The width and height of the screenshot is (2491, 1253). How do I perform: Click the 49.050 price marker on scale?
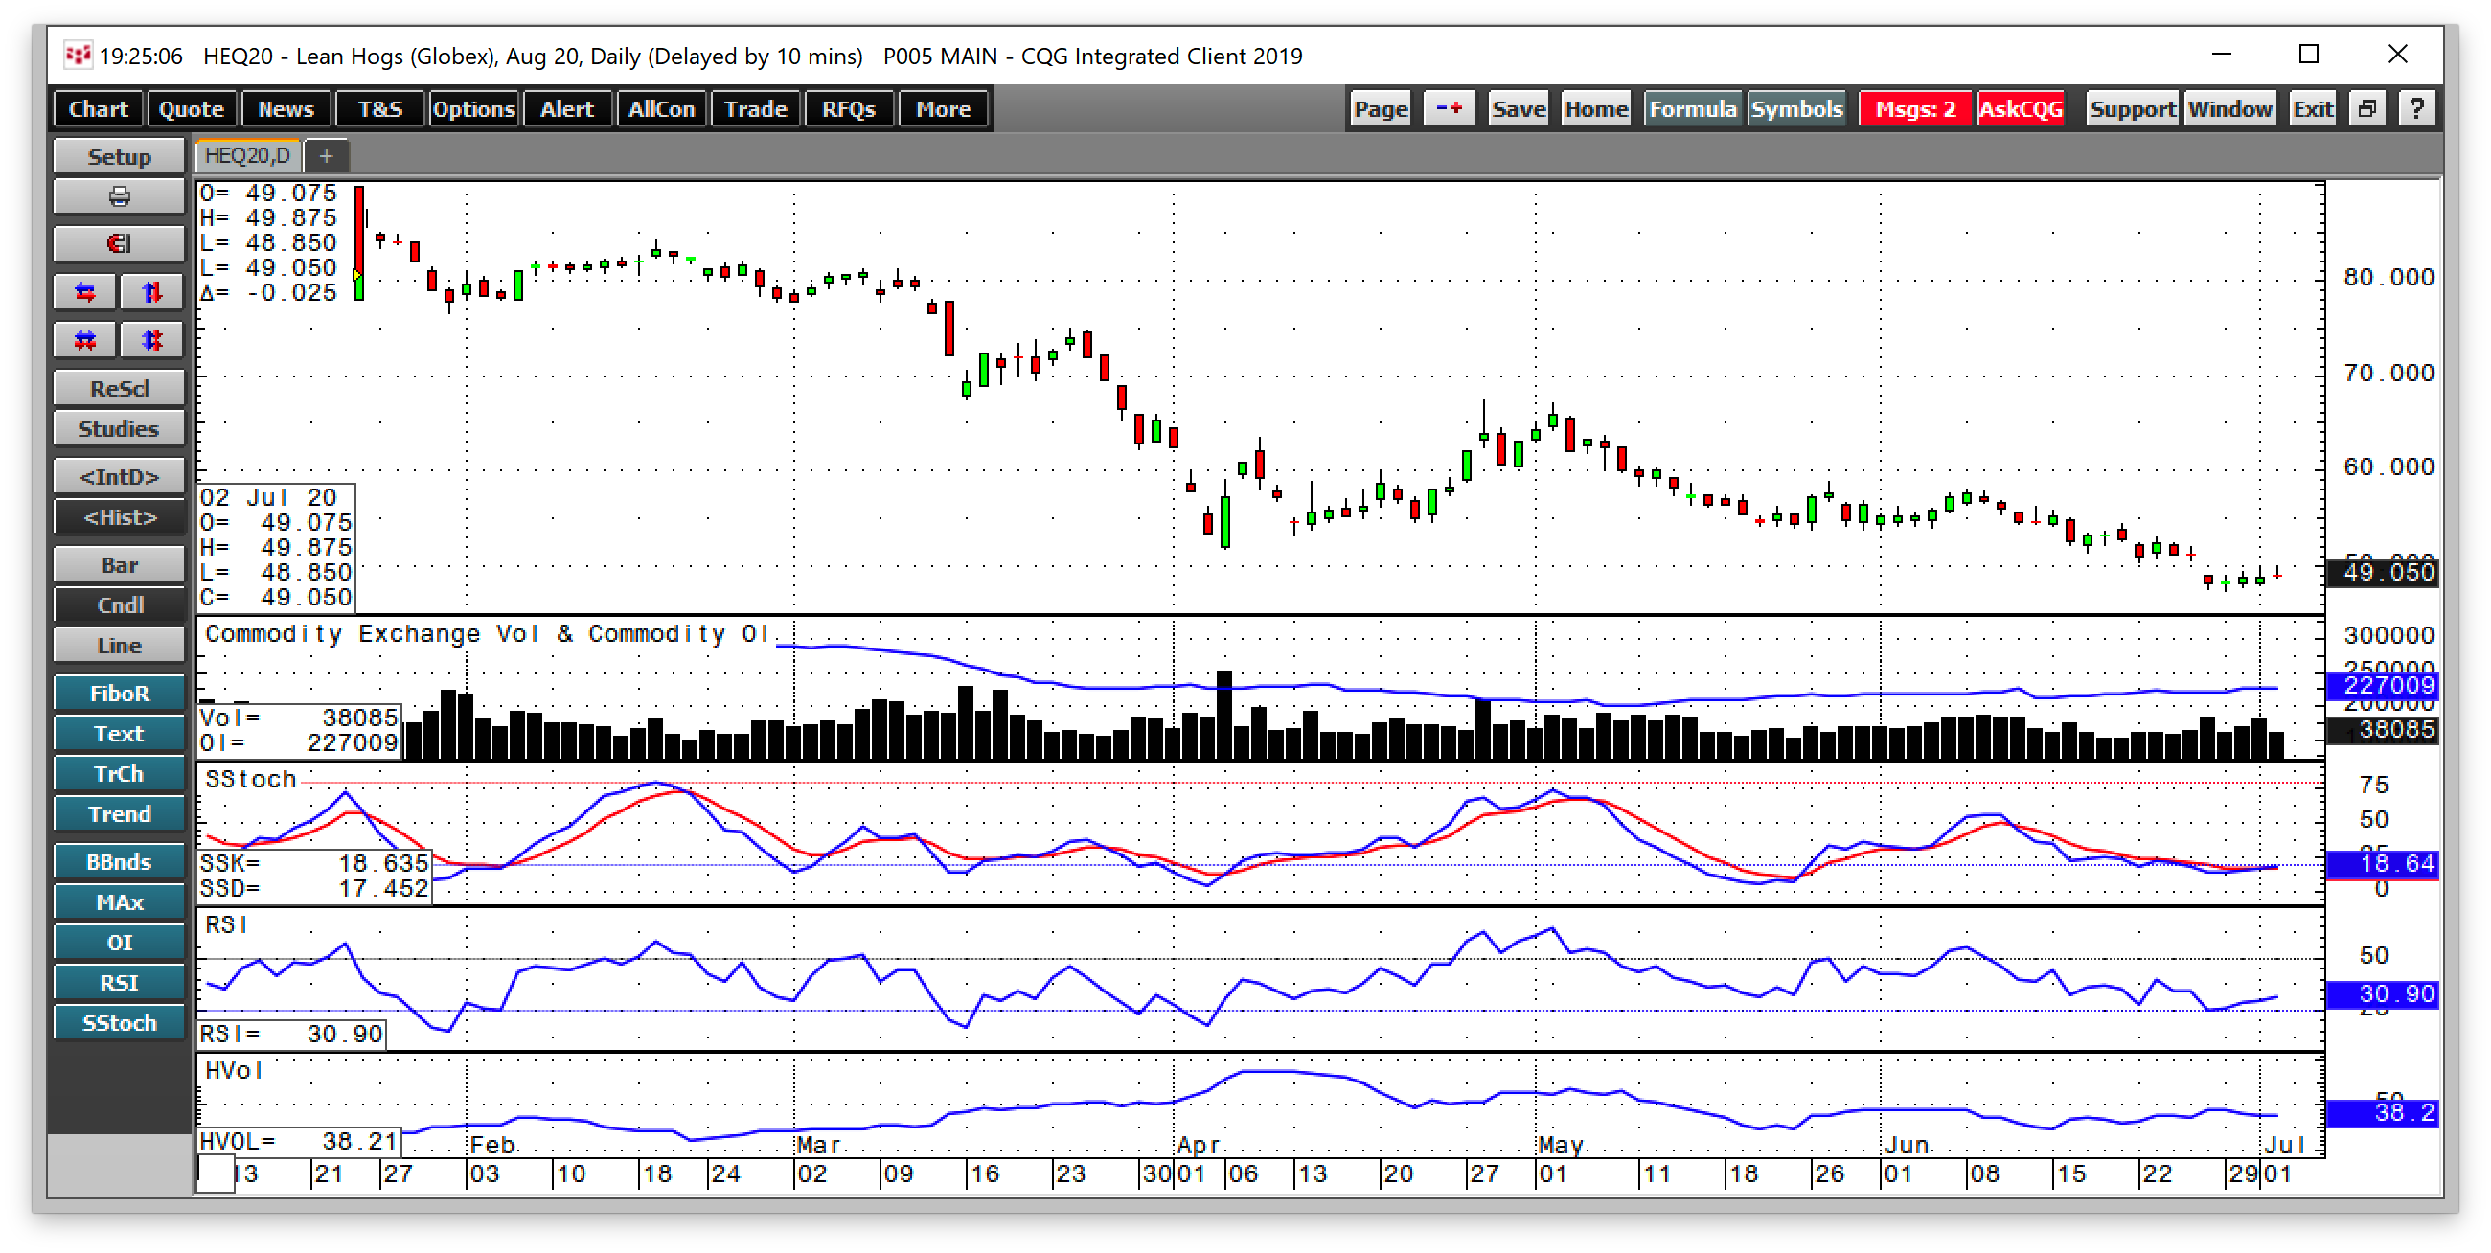[2382, 572]
